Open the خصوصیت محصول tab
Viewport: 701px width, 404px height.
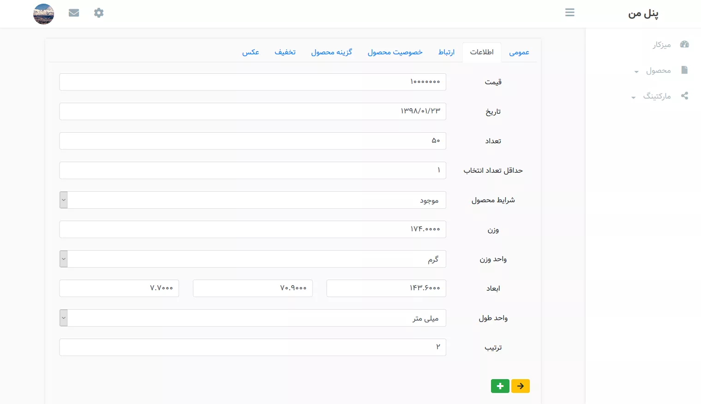click(395, 52)
